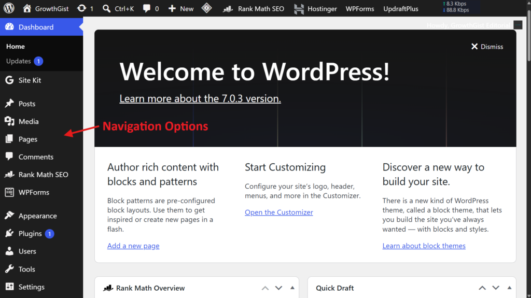Click the Ctrl+K shortcut label
This screenshot has height=298, width=531.
(124, 9)
